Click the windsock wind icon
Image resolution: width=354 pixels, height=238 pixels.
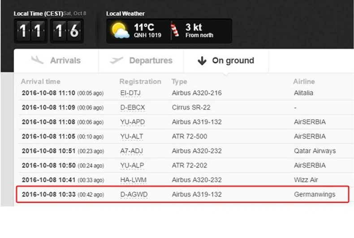point(174,30)
